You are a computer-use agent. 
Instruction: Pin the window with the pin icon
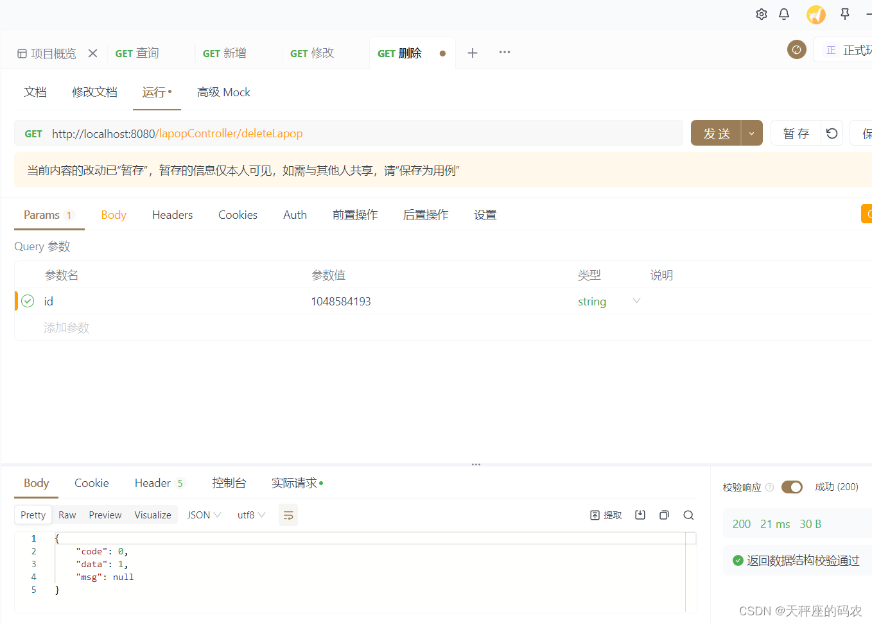pos(845,14)
